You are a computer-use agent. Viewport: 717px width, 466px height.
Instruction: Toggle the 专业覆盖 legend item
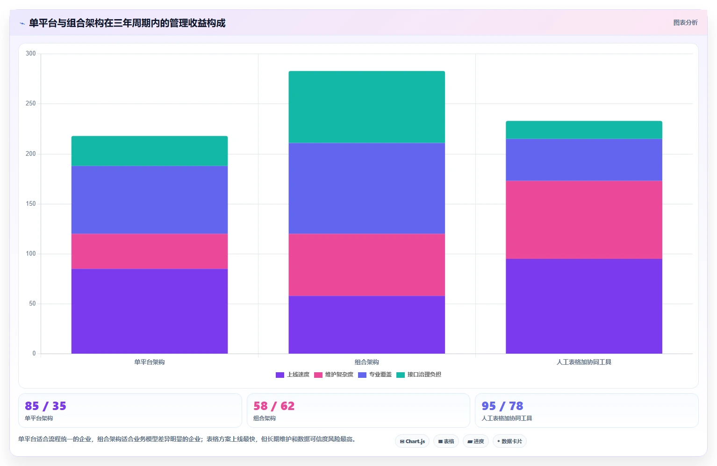375,375
